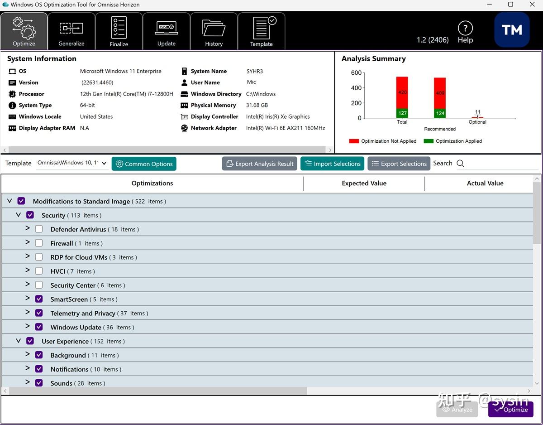Open Help via question mark icon

465,28
